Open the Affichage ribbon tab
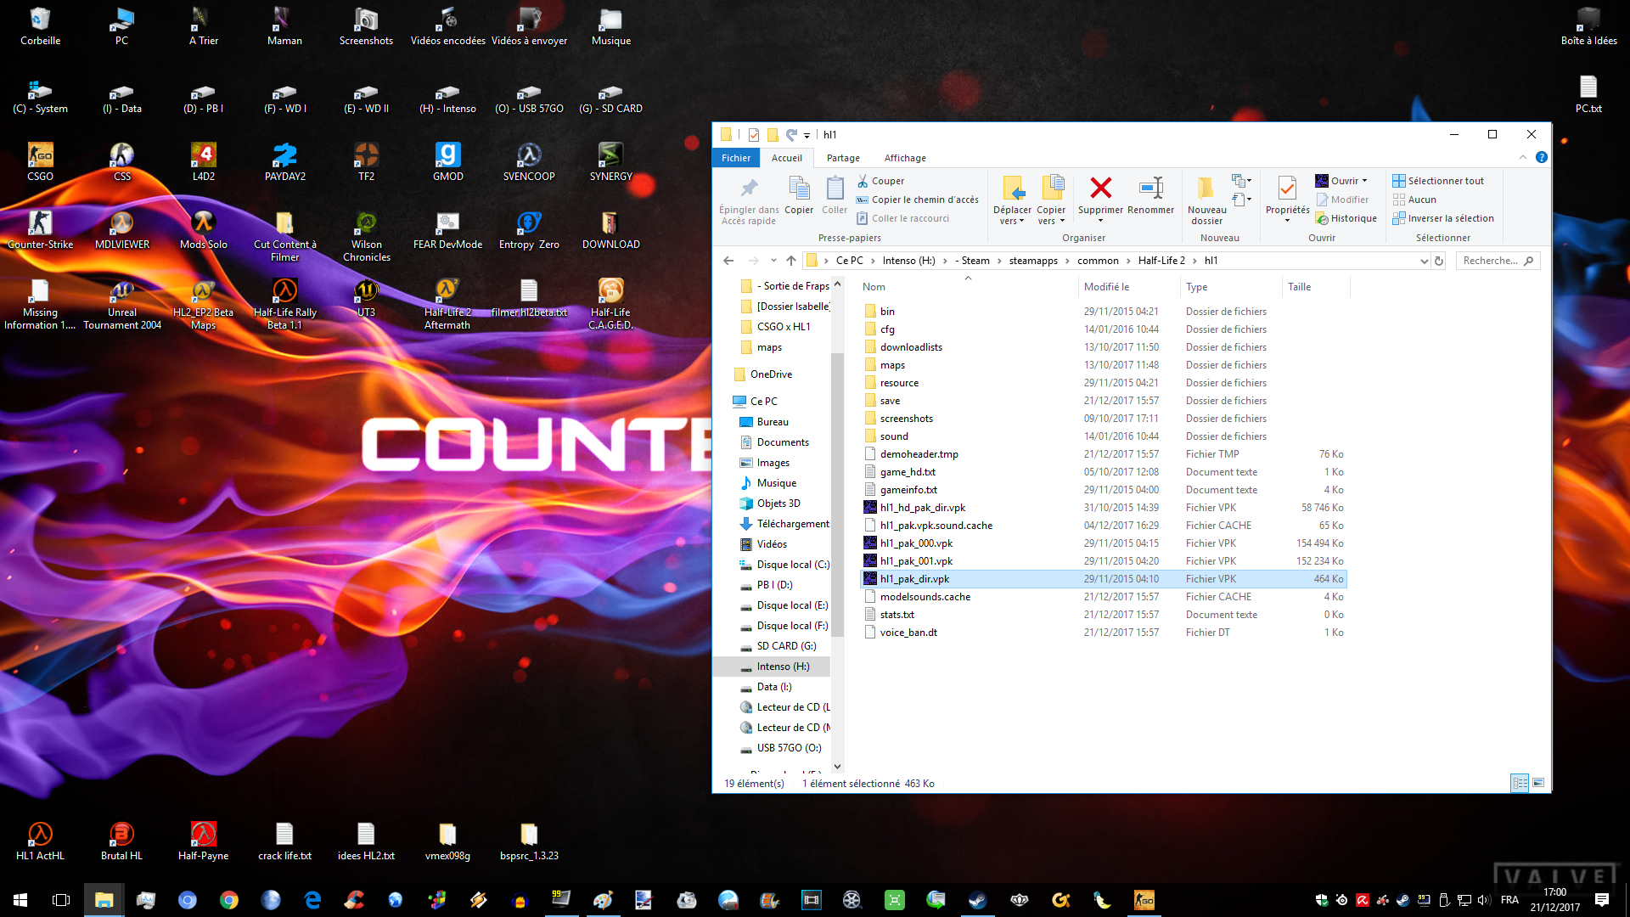Screen dimensions: 1630x917 pyautogui.click(x=905, y=158)
